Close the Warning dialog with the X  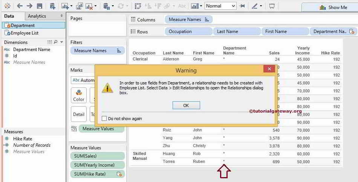click(269, 69)
